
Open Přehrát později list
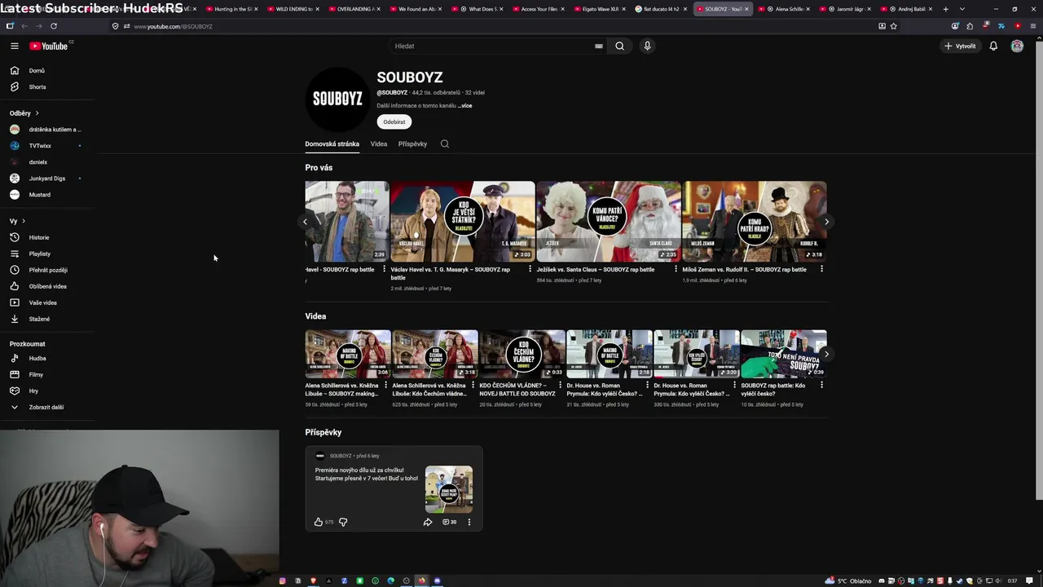[47, 270]
